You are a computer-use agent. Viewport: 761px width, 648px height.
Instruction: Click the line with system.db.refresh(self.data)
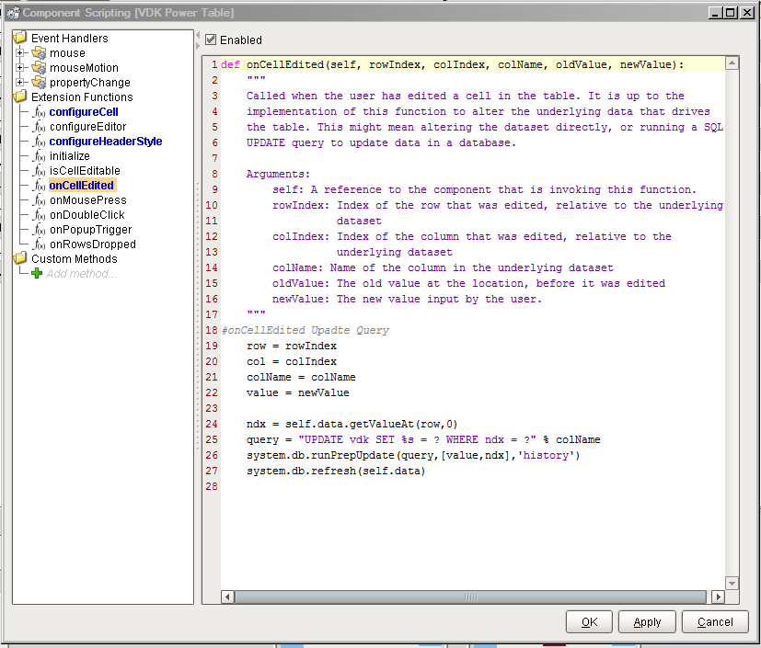point(335,471)
